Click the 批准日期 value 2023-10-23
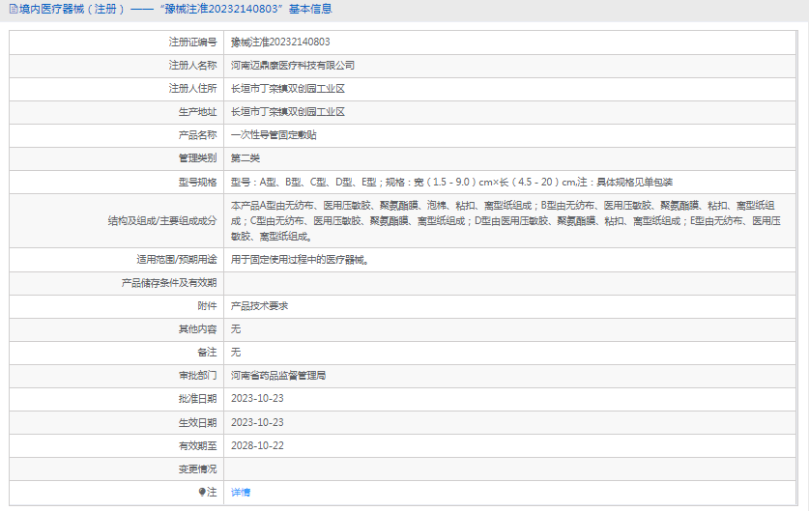809x511 pixels. coord(257,399)
